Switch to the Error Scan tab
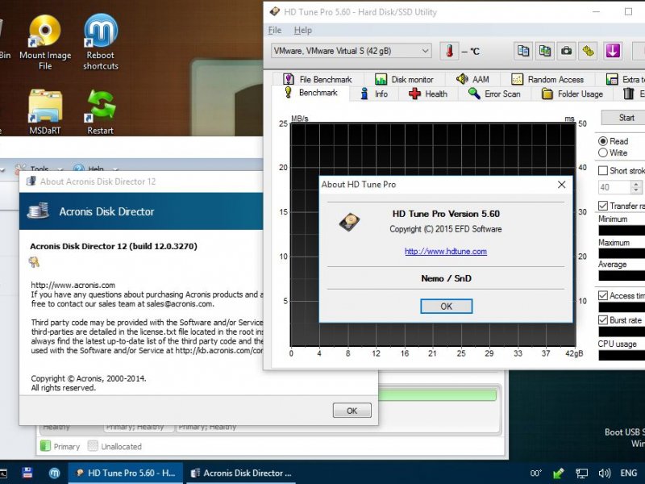 coord(494,94)
